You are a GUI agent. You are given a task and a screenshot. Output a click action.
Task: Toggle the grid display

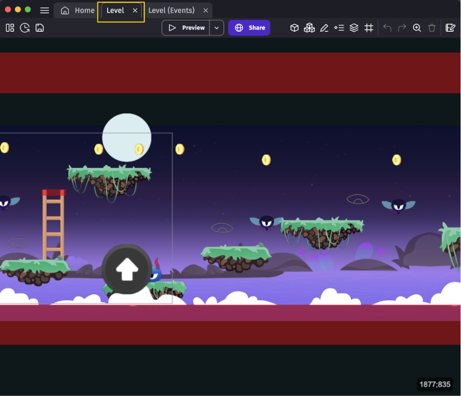point(369,28)
